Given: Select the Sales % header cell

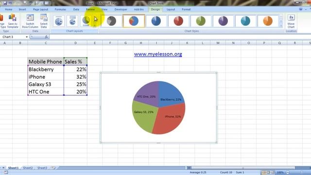Looking at the screenshot, I should [75, 62].
